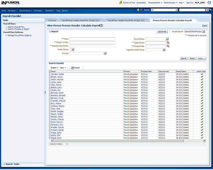Open the Saved Search dropdown
Image resolution: width=213 pixels, height=170 pixels.
[x=203, y=32]
